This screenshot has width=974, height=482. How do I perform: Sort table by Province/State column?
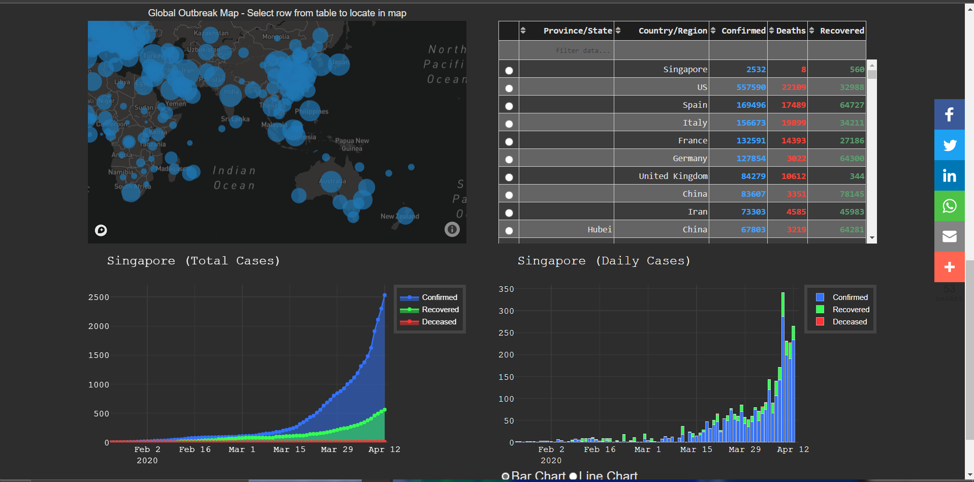click(523, 31)
